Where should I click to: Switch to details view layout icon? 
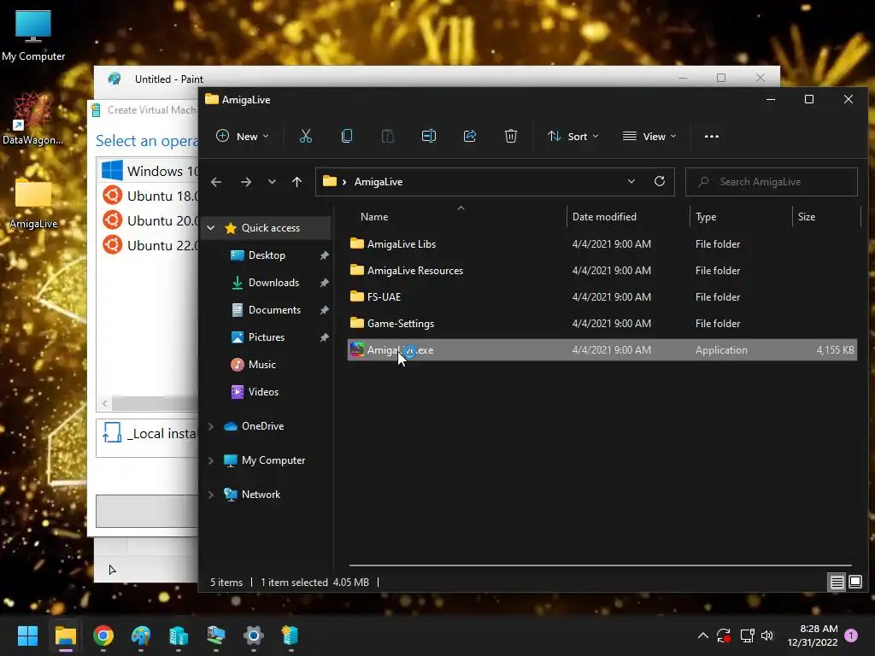(x=837, y=583)
